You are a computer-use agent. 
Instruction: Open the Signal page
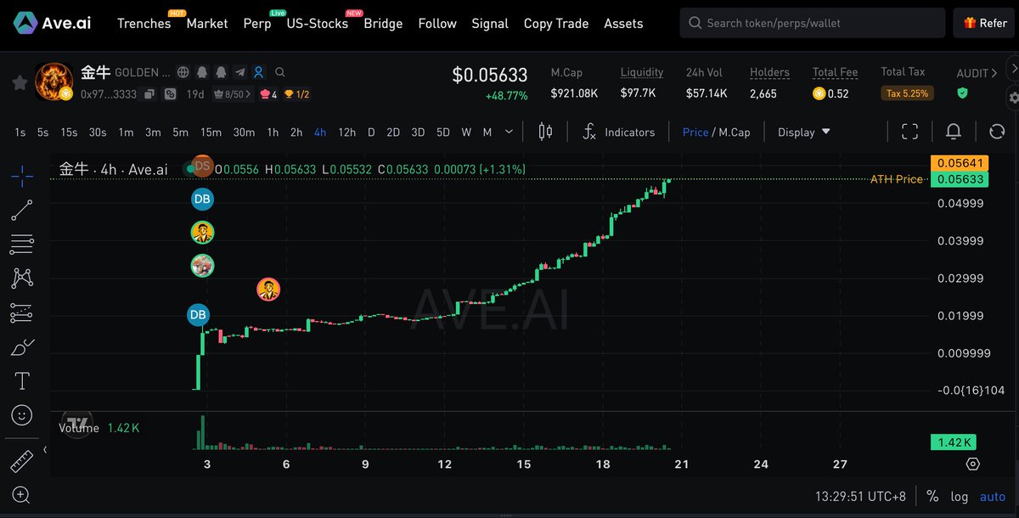[x=490, y=24]
